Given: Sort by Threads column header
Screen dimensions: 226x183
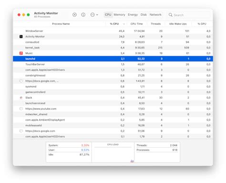Looking at the screenshot, I should (155, 24).
